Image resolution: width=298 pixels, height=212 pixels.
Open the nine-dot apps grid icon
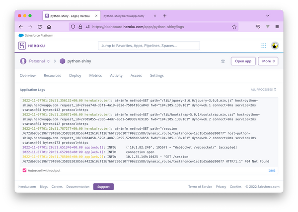pyautogui.click(x=264, y=46)
